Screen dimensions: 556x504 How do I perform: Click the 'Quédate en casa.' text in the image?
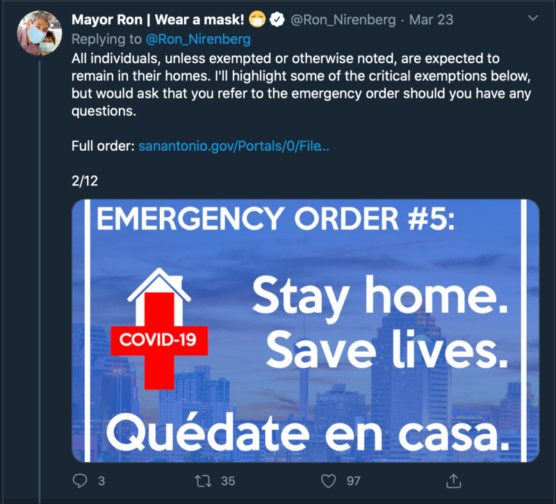point(308,433)
